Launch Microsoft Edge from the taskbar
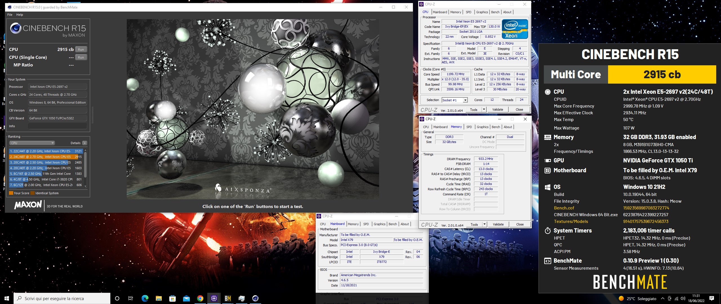 click(145, 298)
